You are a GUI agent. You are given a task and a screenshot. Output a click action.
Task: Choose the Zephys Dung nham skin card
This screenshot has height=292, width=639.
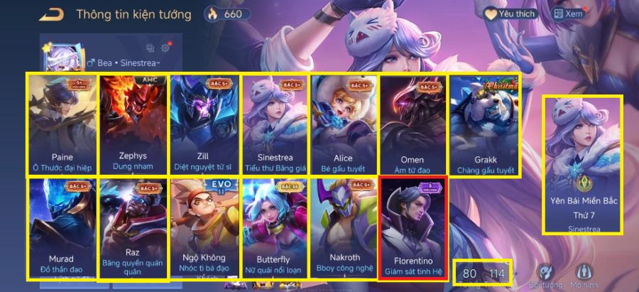[133, 124]
